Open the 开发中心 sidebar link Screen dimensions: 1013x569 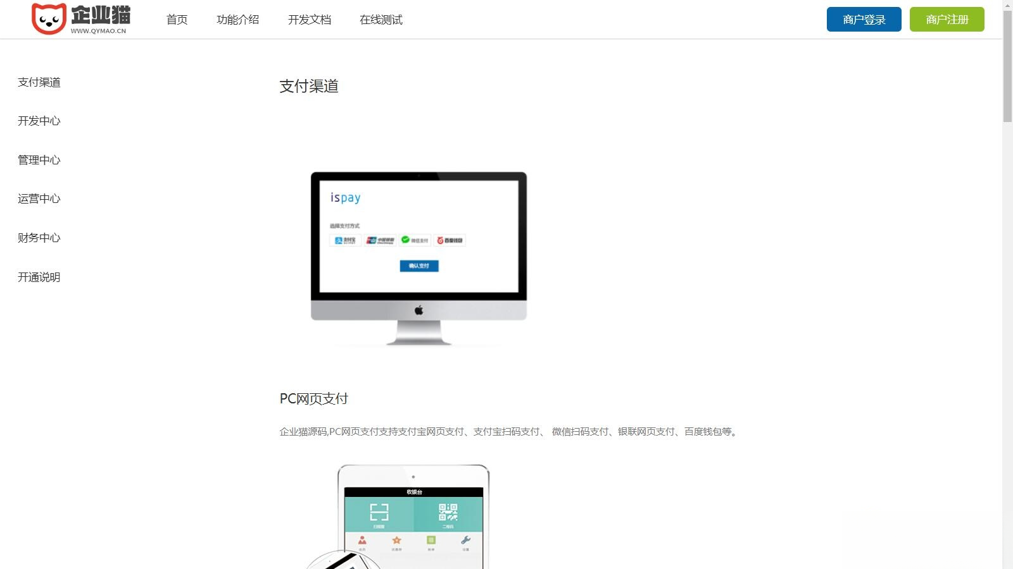click(x=39, y=121)
